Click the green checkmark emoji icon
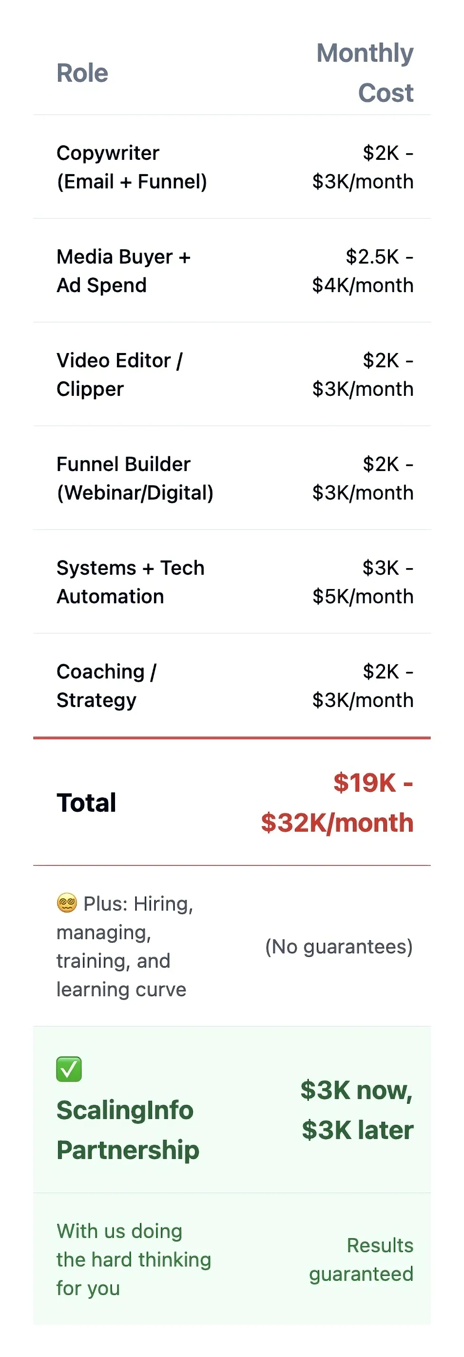Viewport: 464px width, 1357px height. pyautogui.click(x=69, y=1069)
